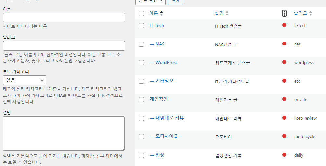
Task: Click the sort arrows next to 설명
Action: pyautogui.click(x=227, y=13)
